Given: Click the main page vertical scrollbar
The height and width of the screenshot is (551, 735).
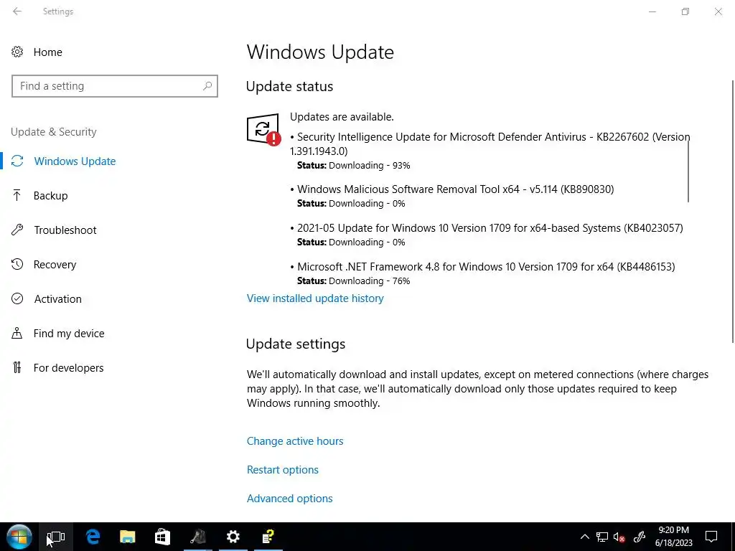Looking at the screenshot, I should click(732, 212).
